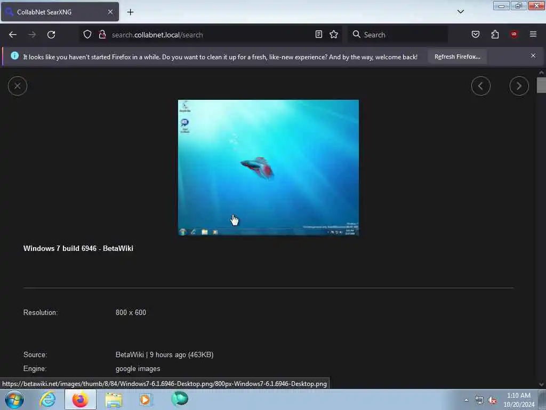The width and height of the screenshot is (546, 410).
Task: Click the google images engine text
Action: [138, 369]
